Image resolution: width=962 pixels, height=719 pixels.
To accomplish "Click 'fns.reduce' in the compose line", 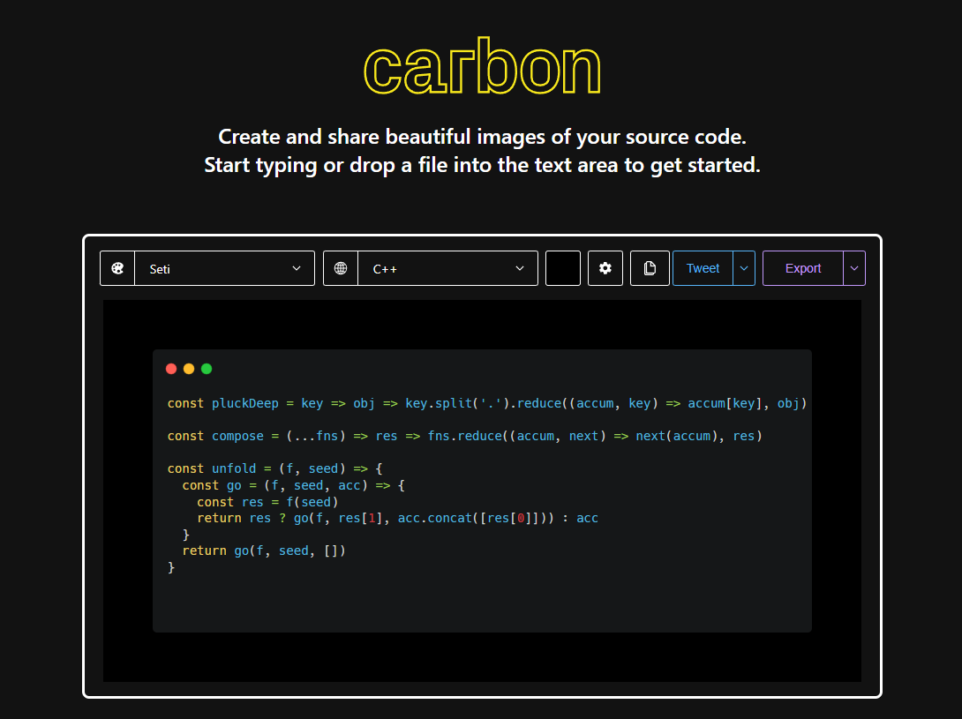I will 464,436.
